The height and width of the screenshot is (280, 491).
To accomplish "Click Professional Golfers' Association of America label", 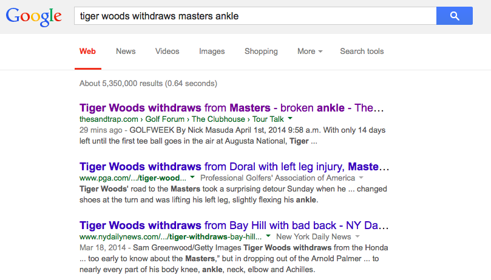I will tap(277, 178).
